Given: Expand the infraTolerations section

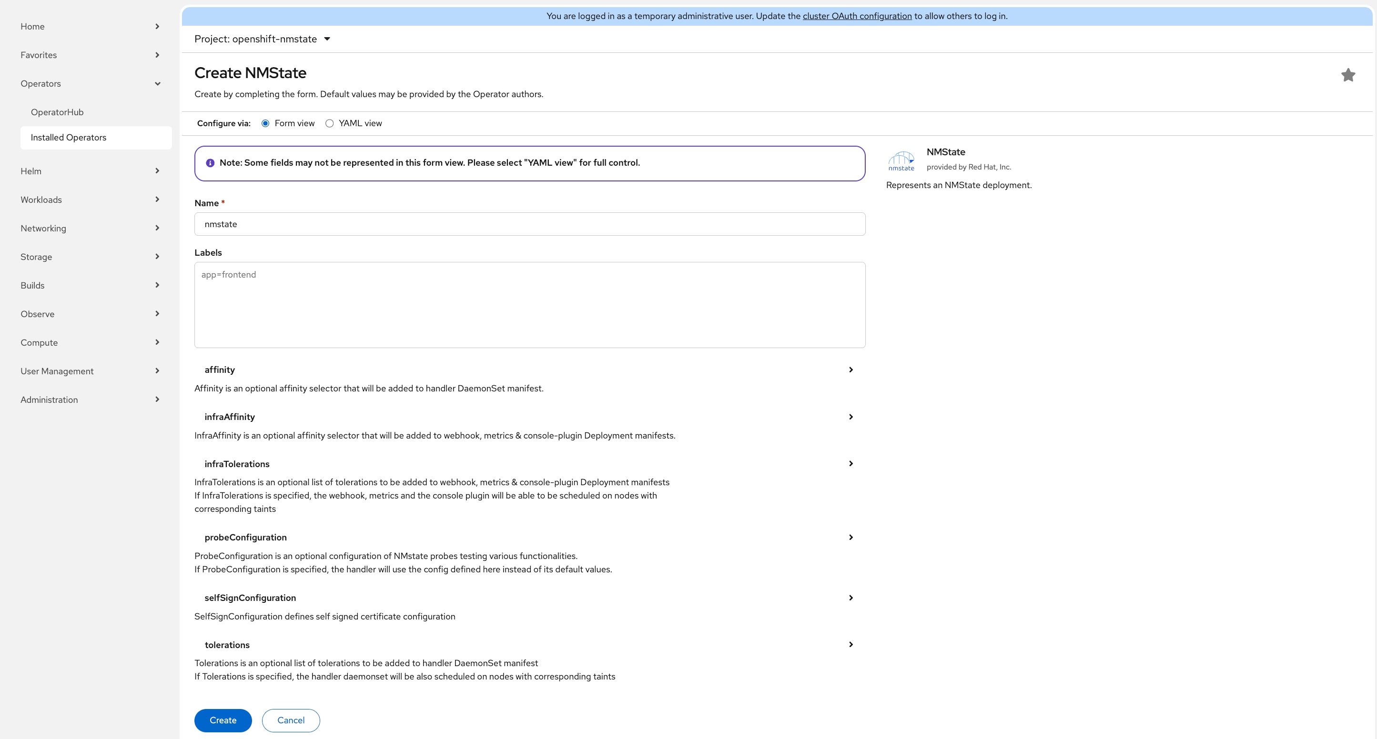Looking at the screenshot, I should (529, 464).
